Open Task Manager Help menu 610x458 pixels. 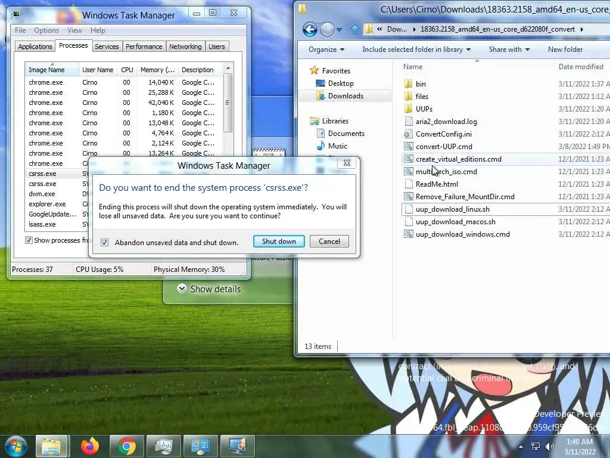point(98,30)
